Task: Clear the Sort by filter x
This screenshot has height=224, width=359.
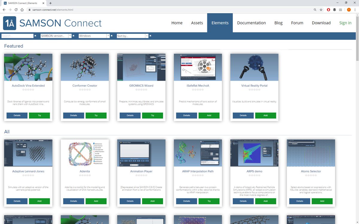Action: click(150, 36)
